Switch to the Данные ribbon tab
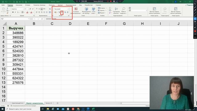Image resolution: width=197 pixels, height=111 pixels. click(60, 5)
